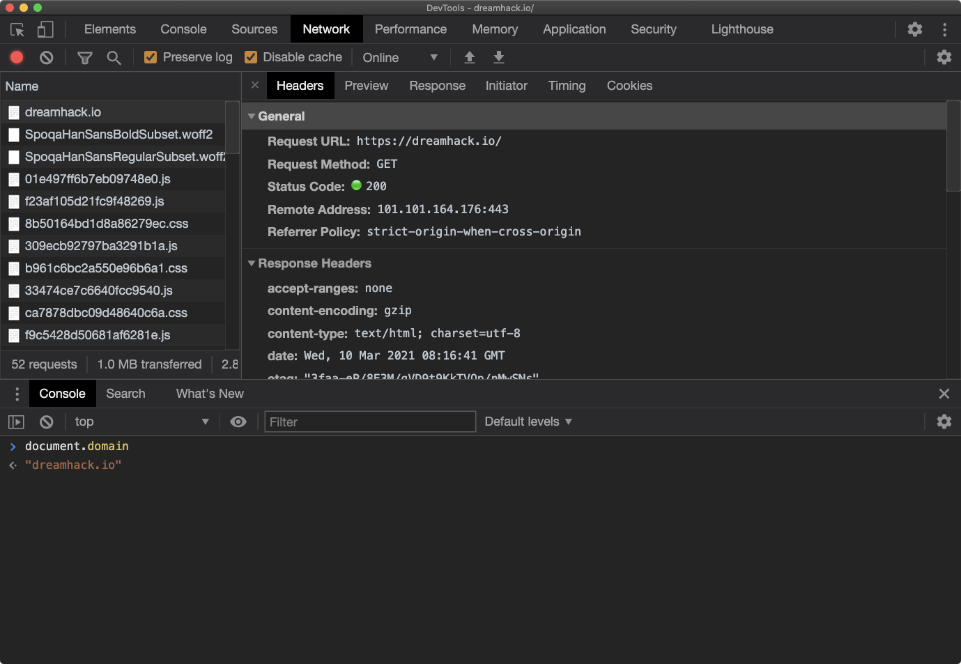Image resolution: width=961 pixels, height=664 pixels.
Task: Select the dreamhack.io request
Action: [x=63, y=112]
